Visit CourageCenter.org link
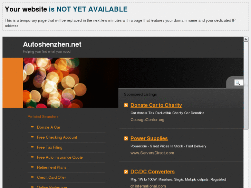The width and height of the screenshot is (251, 188). point(147,120)
